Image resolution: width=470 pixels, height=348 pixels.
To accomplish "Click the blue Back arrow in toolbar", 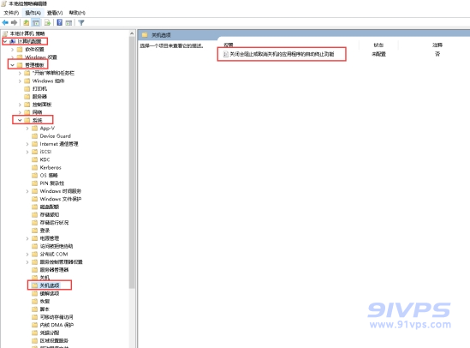I will (5, 22).
